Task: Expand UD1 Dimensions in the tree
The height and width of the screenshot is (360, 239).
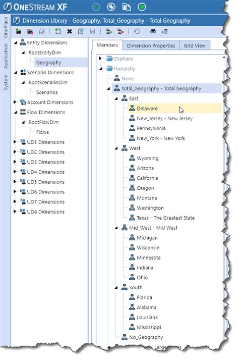Action: coord(15,142)
